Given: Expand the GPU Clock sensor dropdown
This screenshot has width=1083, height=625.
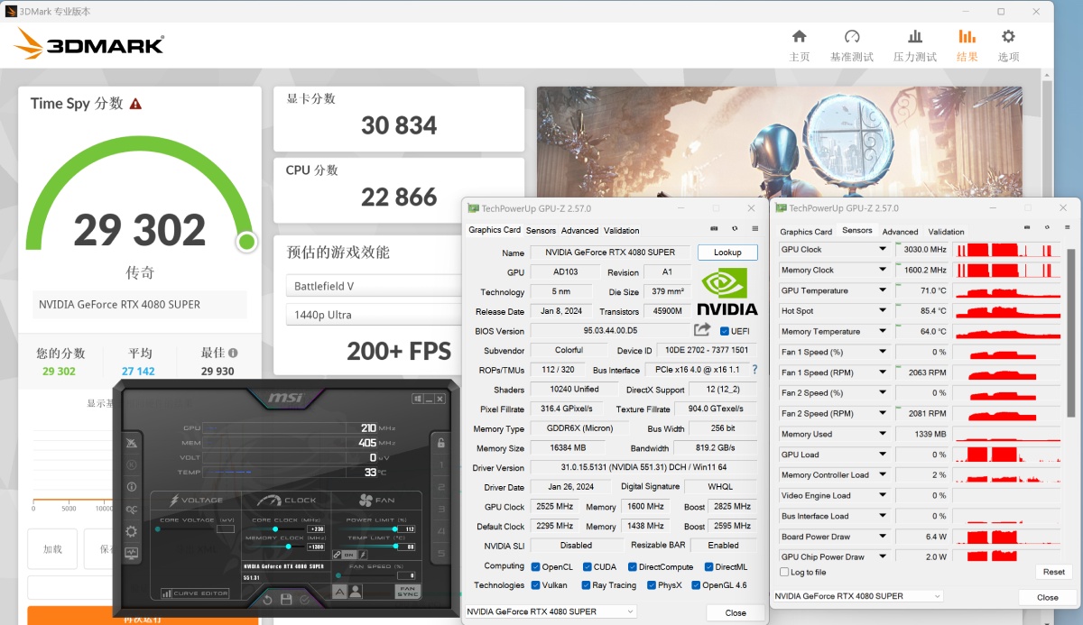Looking at the screenshot, I should click(x=883, y=249).
